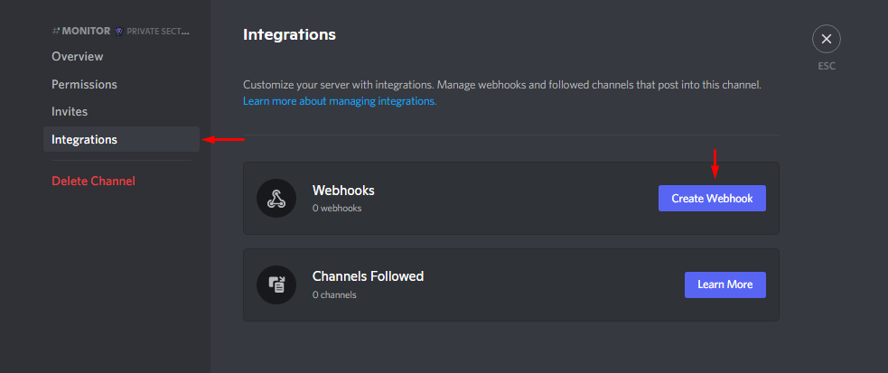Click the 0 channels count text
This screenshot has height=373, width=888.
334,295
